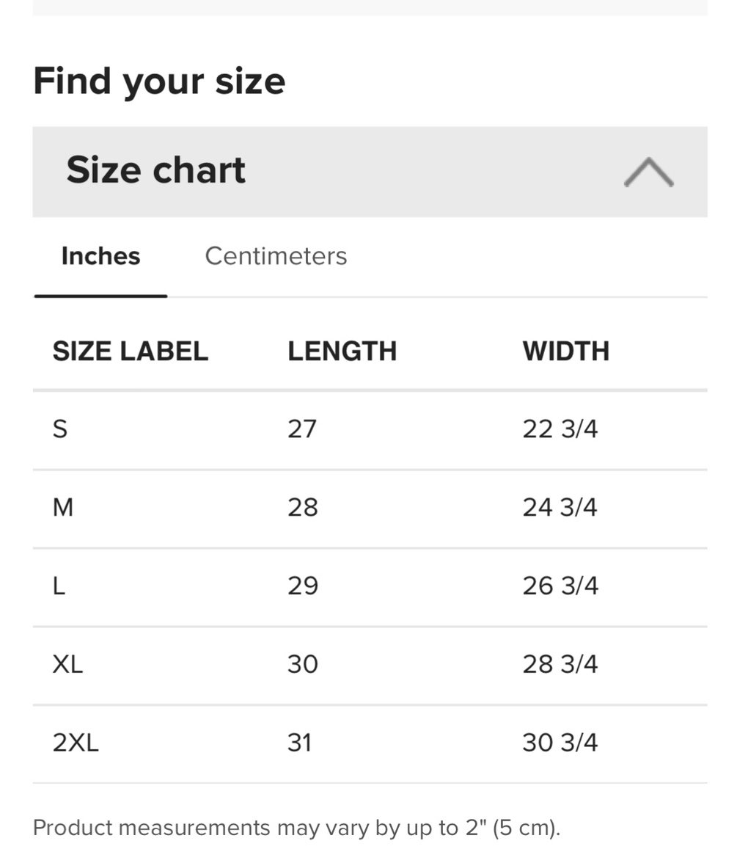Select the L size label
The image size is (737, 860).
59,586
